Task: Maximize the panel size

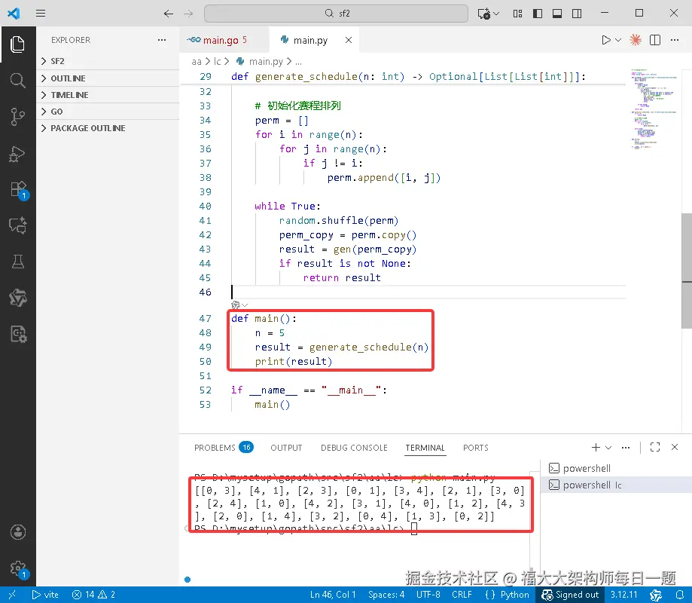Action: click(x=655, y=448)
